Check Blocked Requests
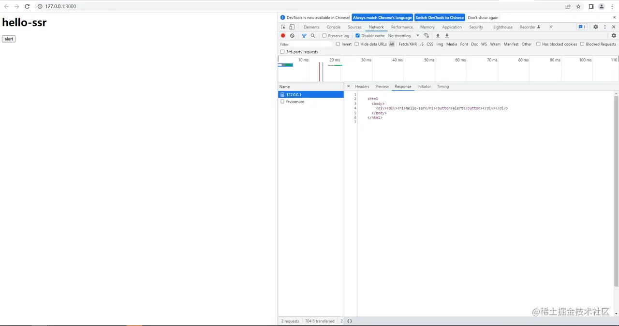The width and height of the screenshot is (619, 326). 582,44
